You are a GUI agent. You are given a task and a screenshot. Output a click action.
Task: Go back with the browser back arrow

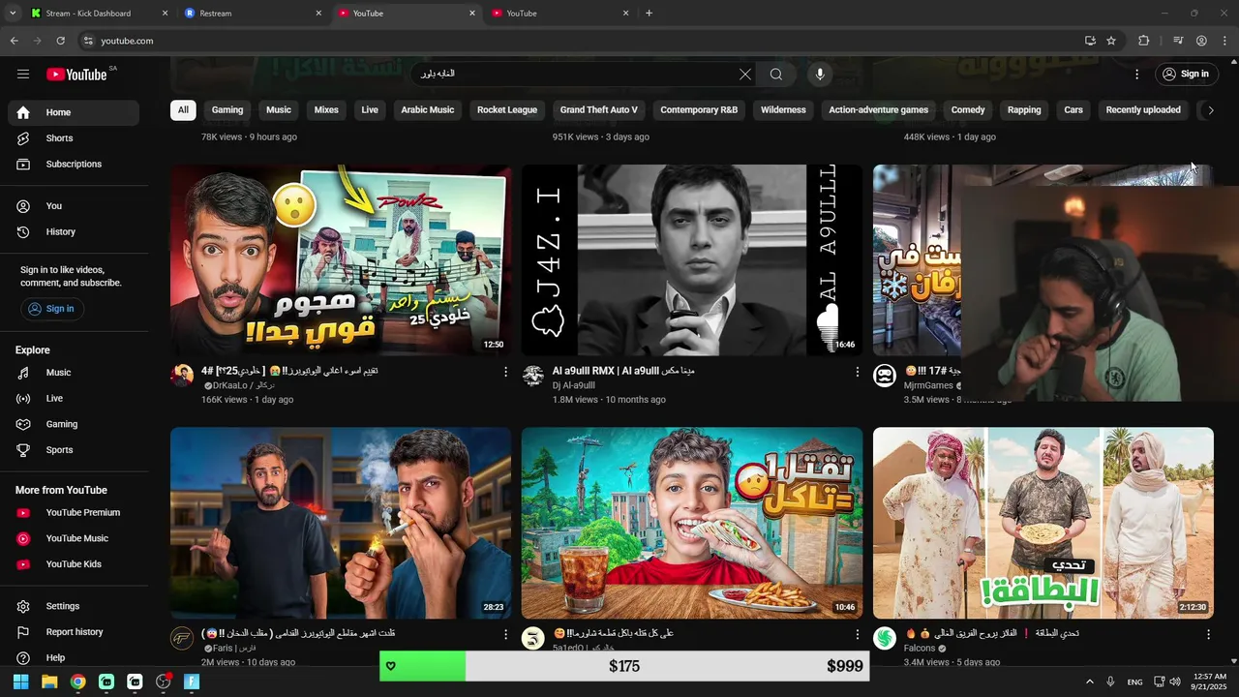[x=14, y=41]
